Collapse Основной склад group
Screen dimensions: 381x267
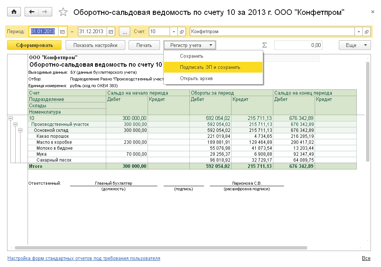tap(21, 130)
